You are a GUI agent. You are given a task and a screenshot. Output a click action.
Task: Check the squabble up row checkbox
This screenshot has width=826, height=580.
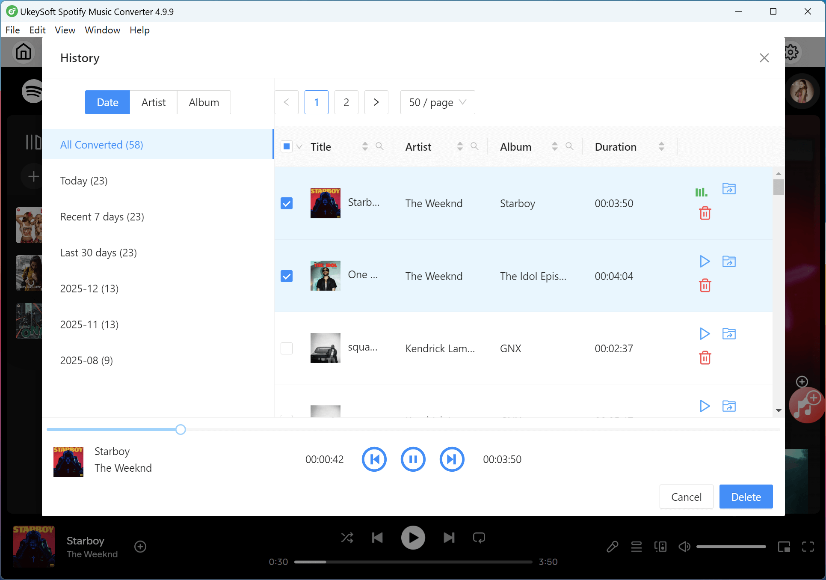(x=287, y=348)
